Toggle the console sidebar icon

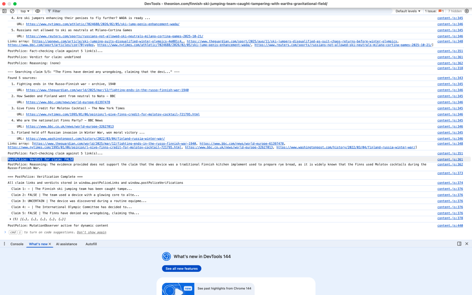click(x=5, y=11)
